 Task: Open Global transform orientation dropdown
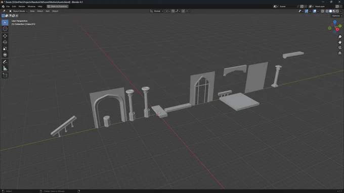[x=157, y=11]
